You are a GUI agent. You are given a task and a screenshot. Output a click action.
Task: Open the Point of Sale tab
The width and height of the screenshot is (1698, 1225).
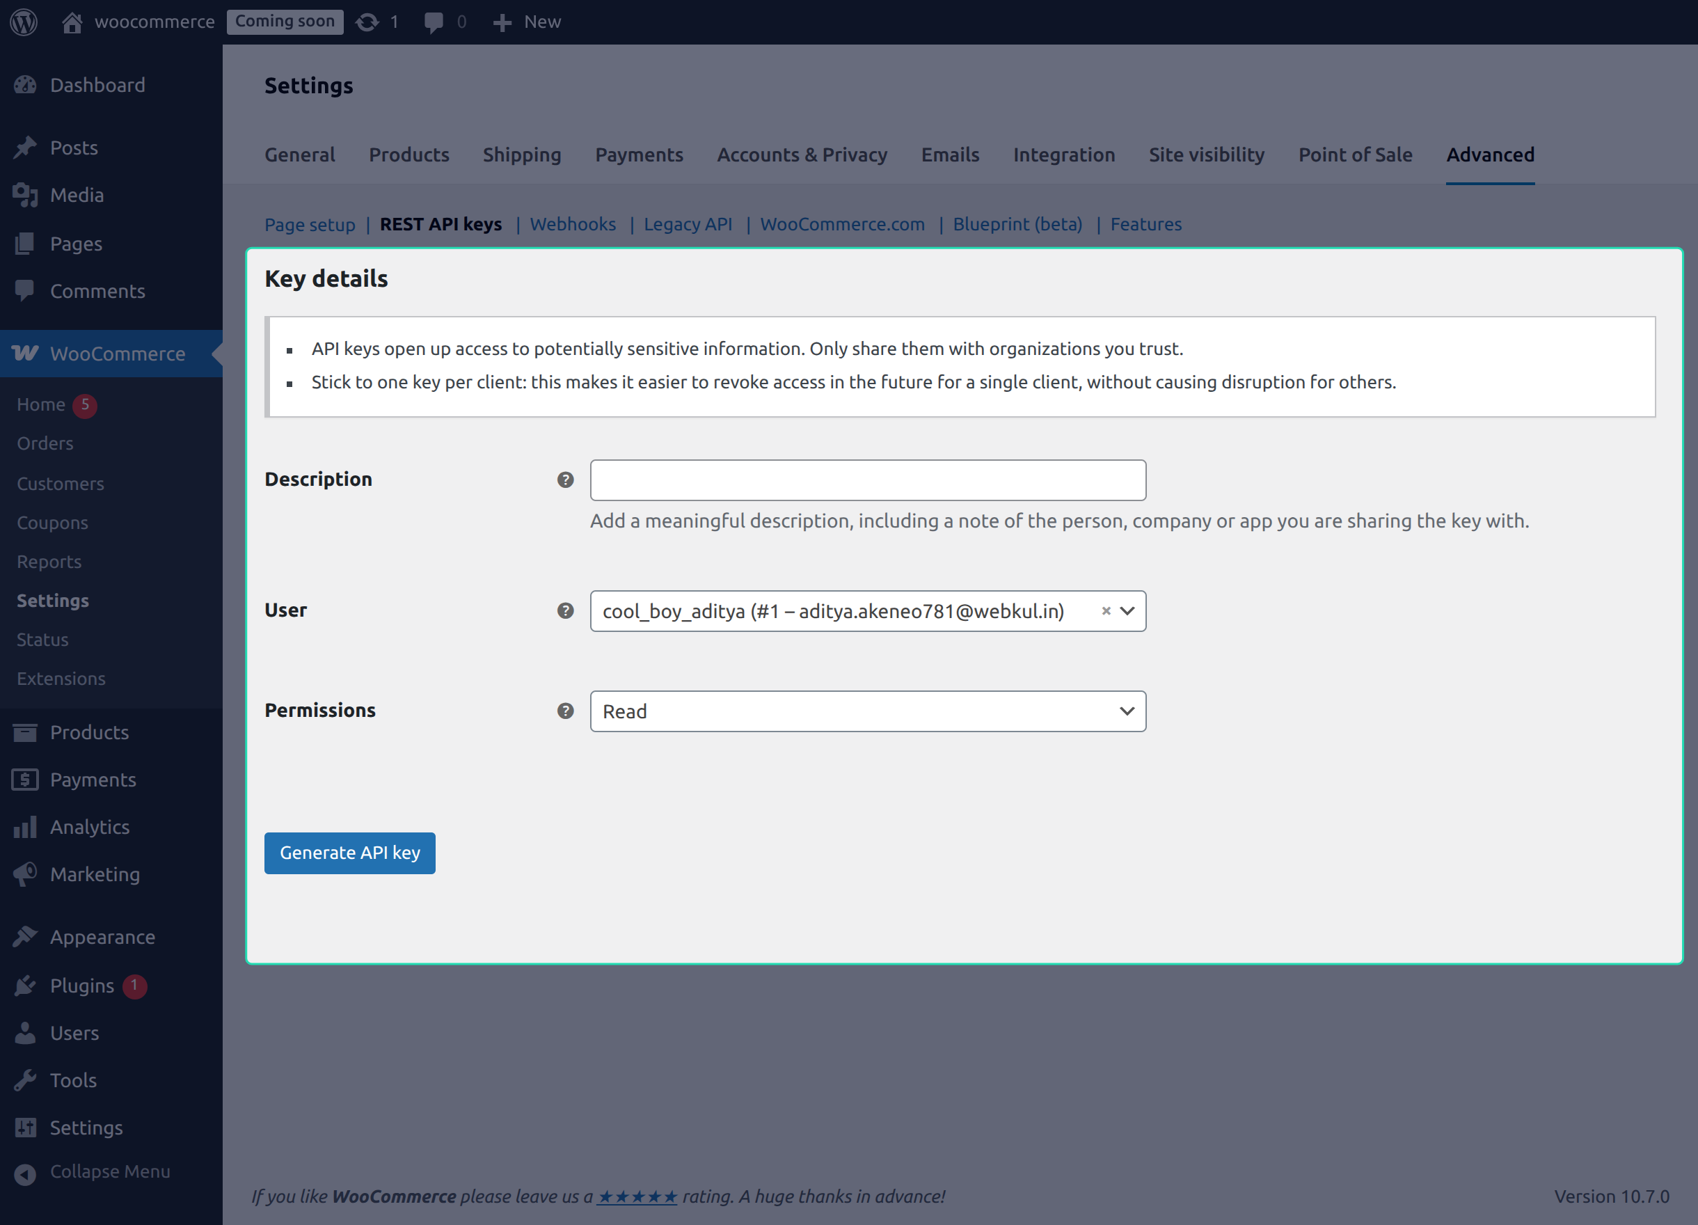pyautogui.click(x=1355, y=155)
